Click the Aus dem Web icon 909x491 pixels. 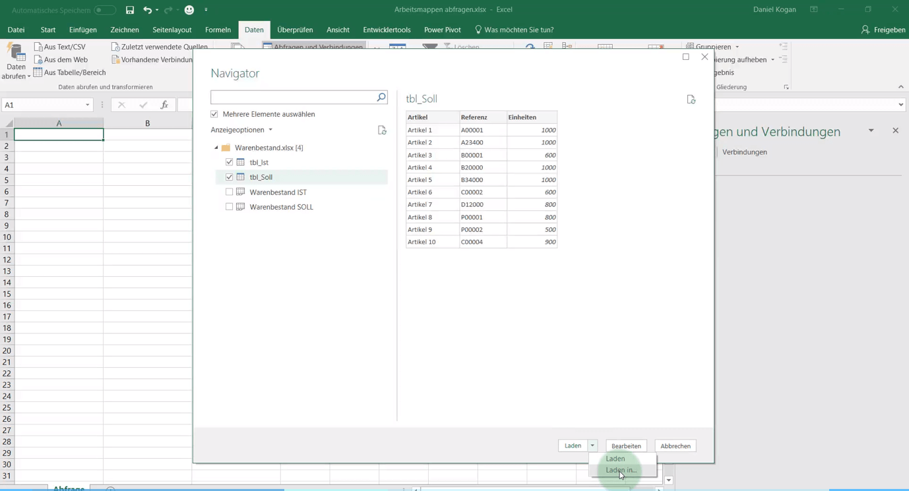[x=38, y=59]
